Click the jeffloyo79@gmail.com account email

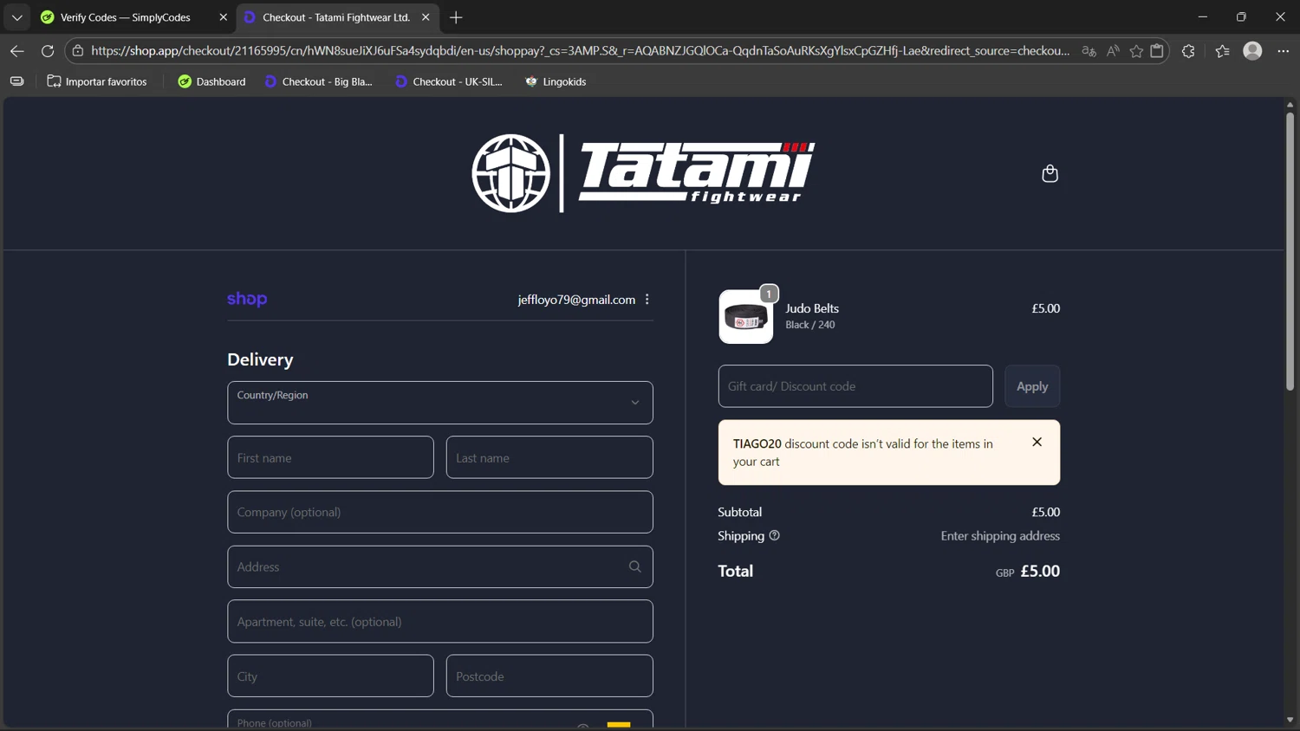click(576, 300)
